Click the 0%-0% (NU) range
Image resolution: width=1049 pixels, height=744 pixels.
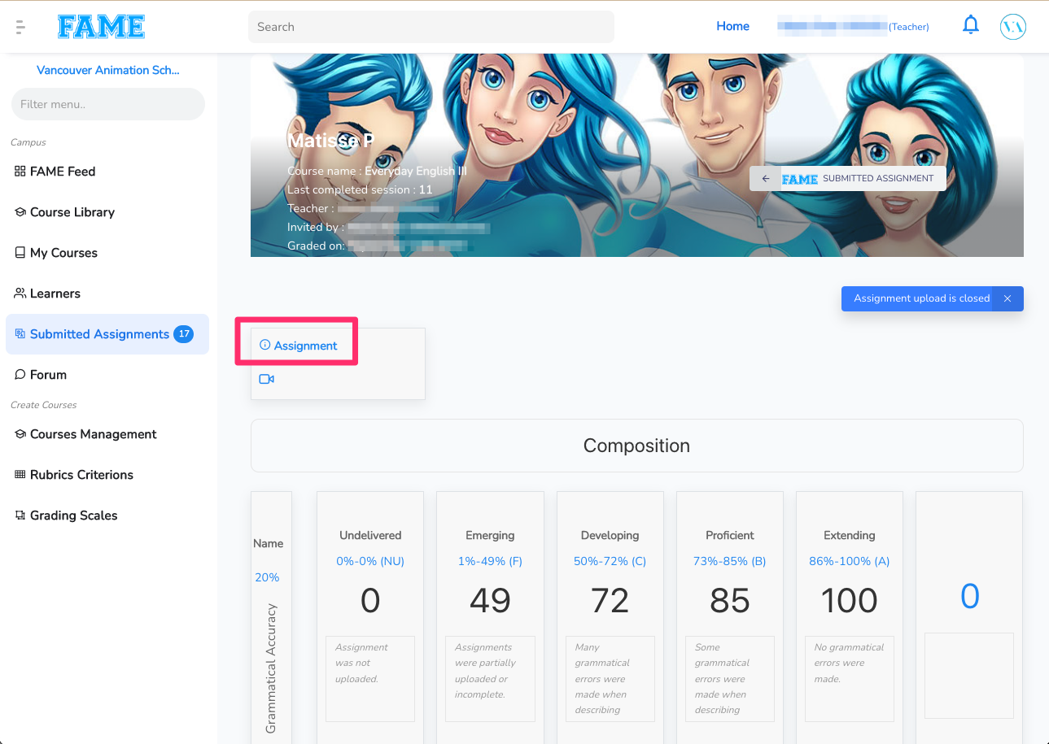pos(370,561)
